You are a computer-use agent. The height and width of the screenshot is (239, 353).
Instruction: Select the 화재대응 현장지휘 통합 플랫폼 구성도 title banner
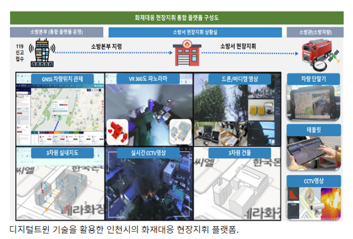point(176,18)
